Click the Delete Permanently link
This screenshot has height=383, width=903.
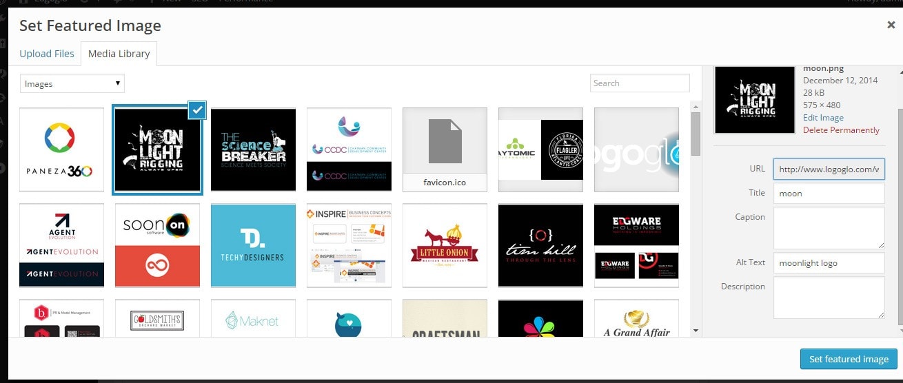tap(841, 130)
